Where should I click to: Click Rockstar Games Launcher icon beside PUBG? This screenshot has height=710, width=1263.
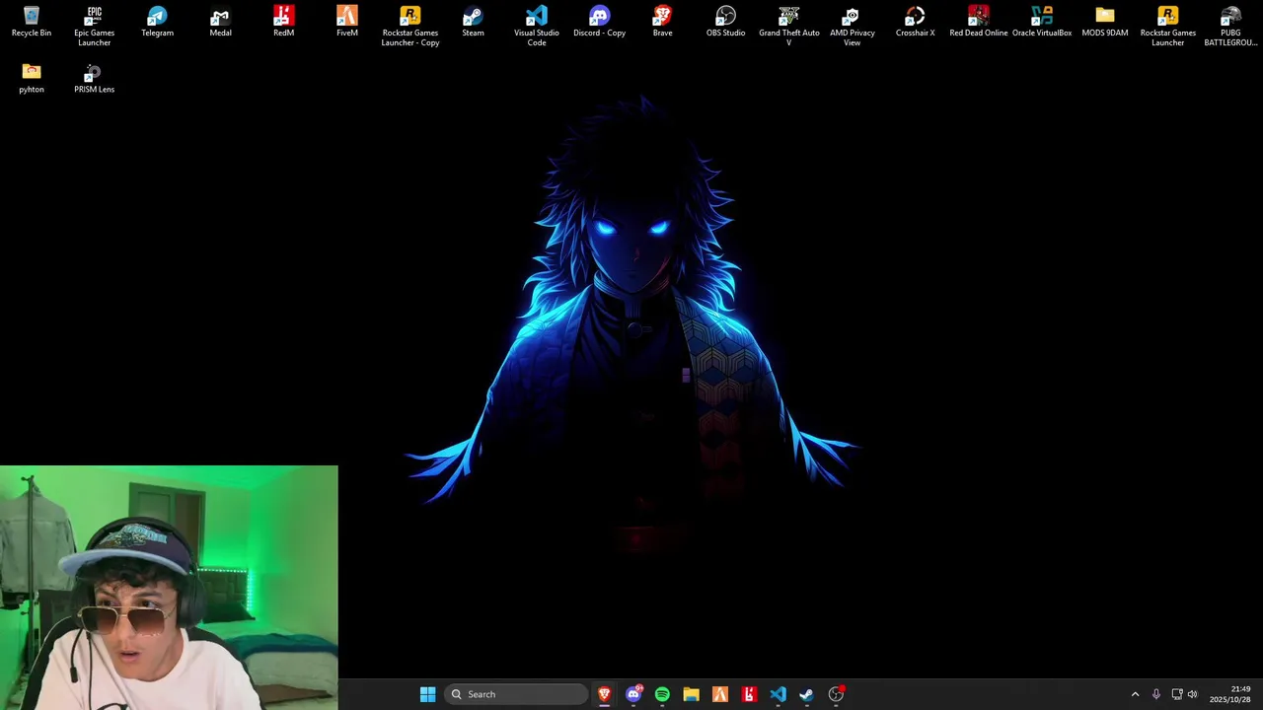pos(1168,26)
